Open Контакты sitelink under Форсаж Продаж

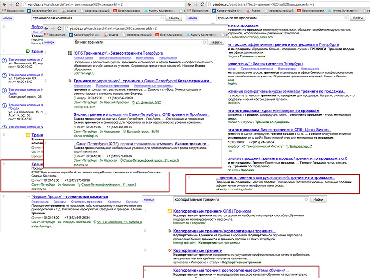(114, 202)
